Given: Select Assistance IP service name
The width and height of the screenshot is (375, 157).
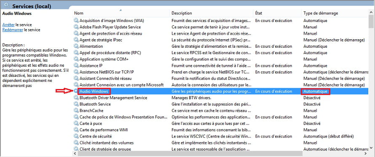Looking at the screenshot, I should coord(91,65).
